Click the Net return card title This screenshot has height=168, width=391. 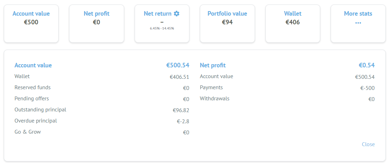click(x=158, y=14)
